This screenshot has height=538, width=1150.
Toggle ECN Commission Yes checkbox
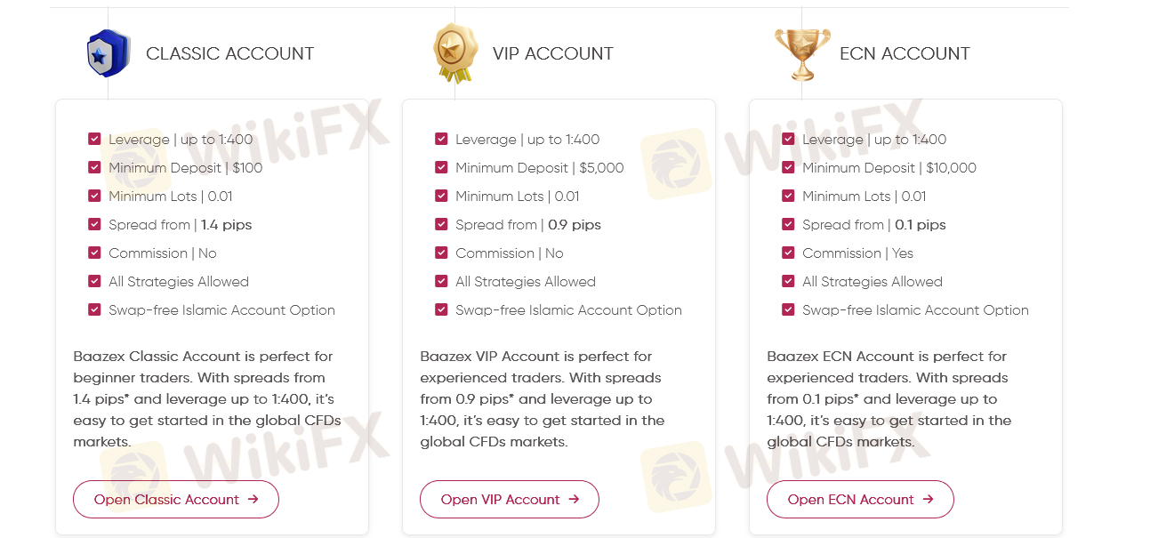[788, 253]
